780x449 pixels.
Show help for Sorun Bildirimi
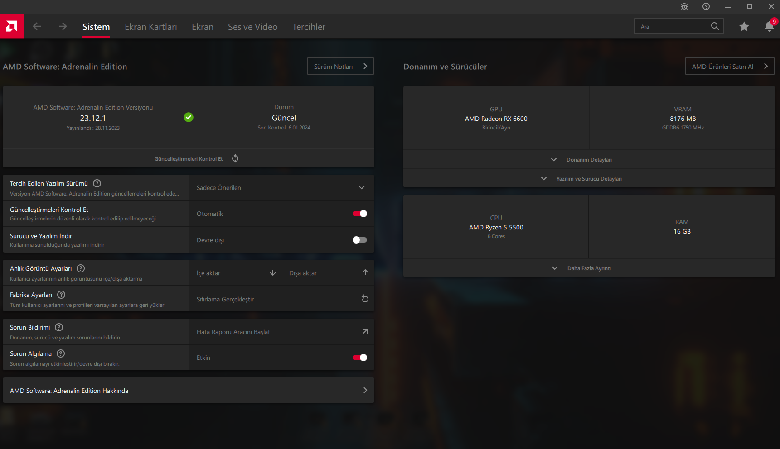click(x=59, y=327)
